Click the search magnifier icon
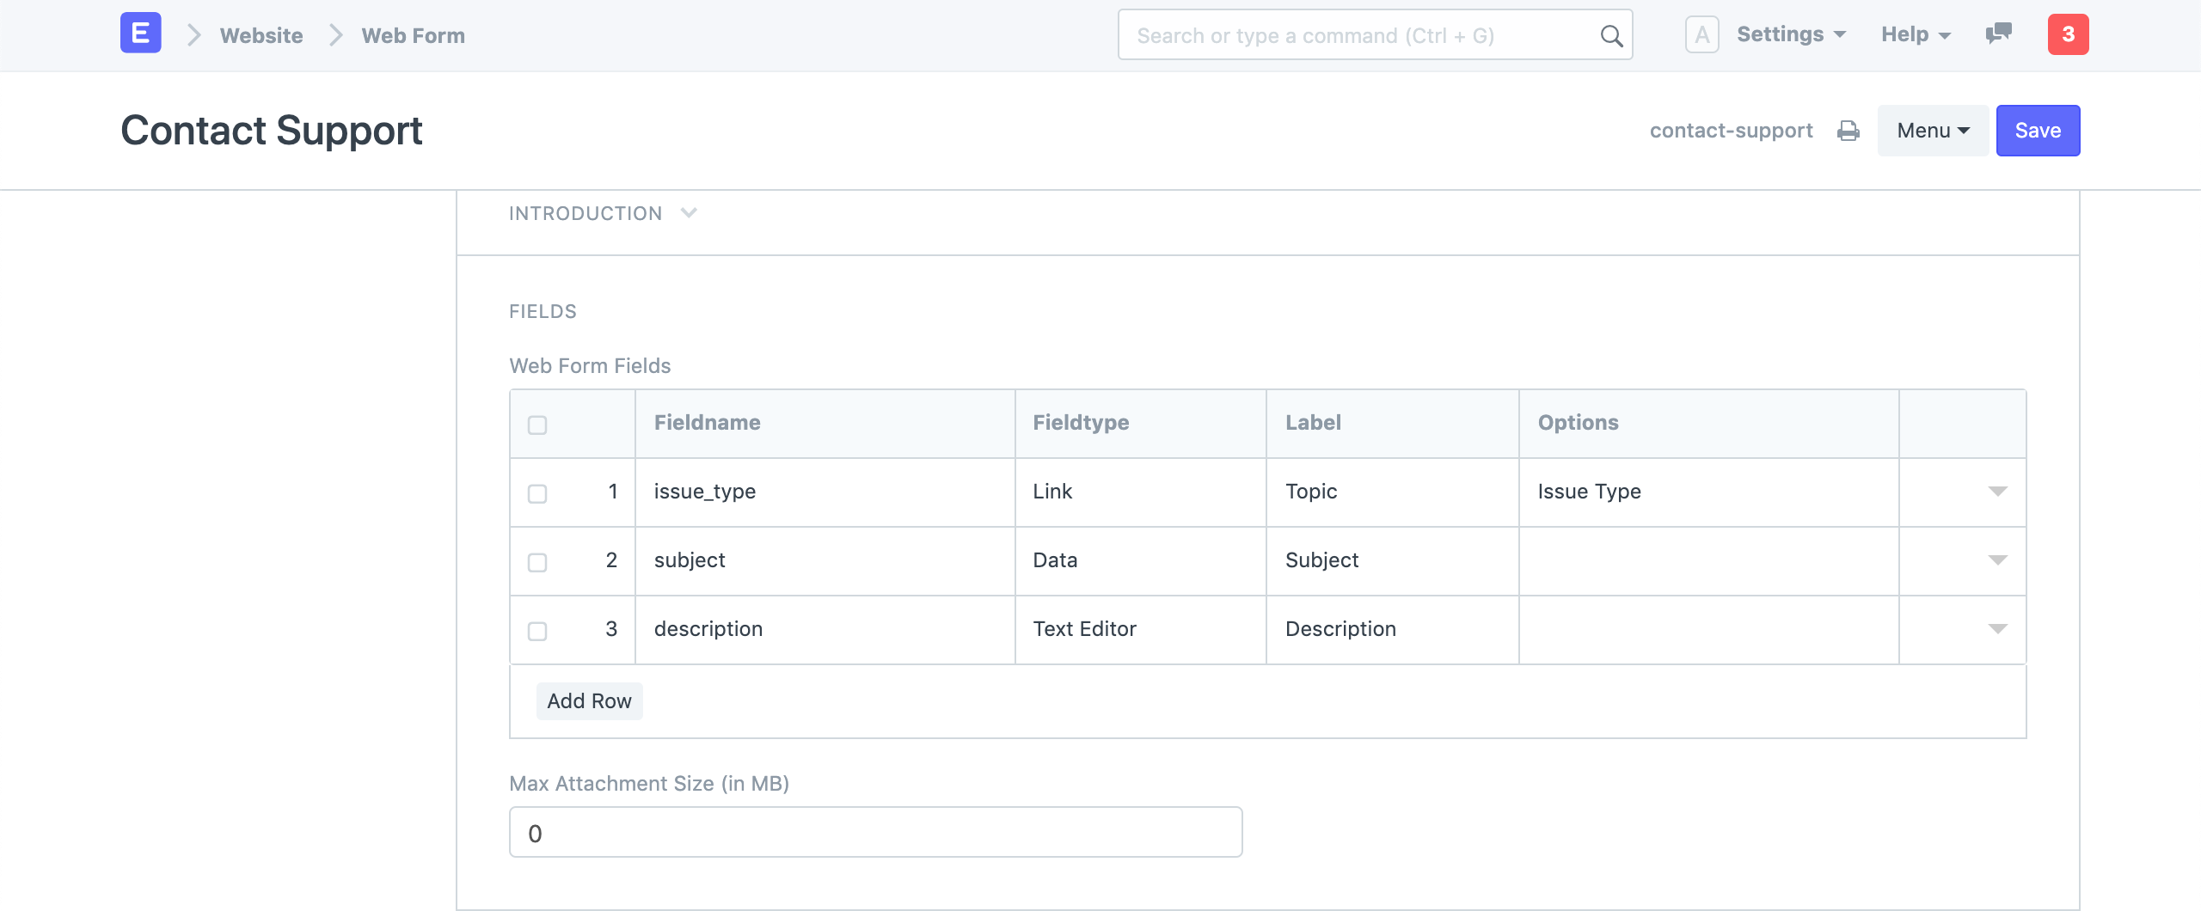Screen dimensions: 2201x911 click(1609, 35)
